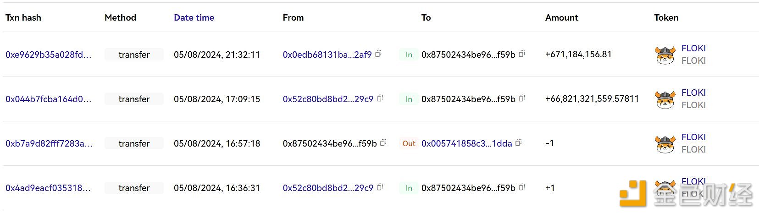
Task: Copy the To address in the 17:09:15 row
Action: (x=522, y=98)
